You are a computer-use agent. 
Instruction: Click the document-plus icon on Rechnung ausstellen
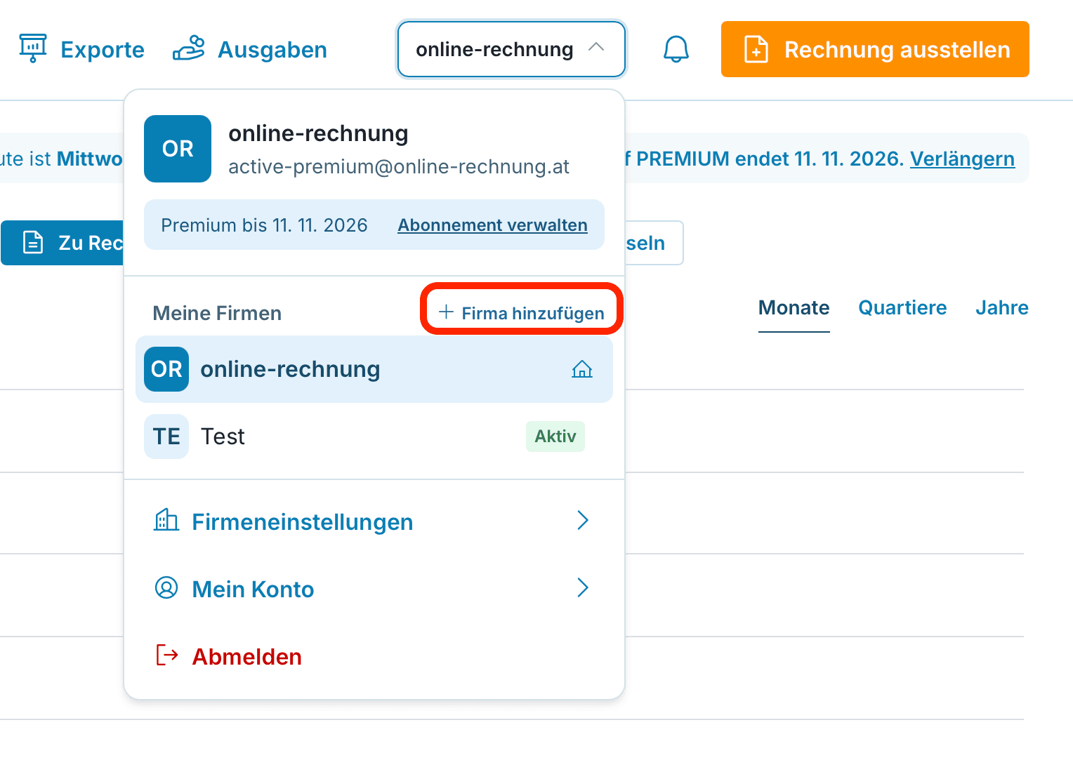[x=756, y=49]
